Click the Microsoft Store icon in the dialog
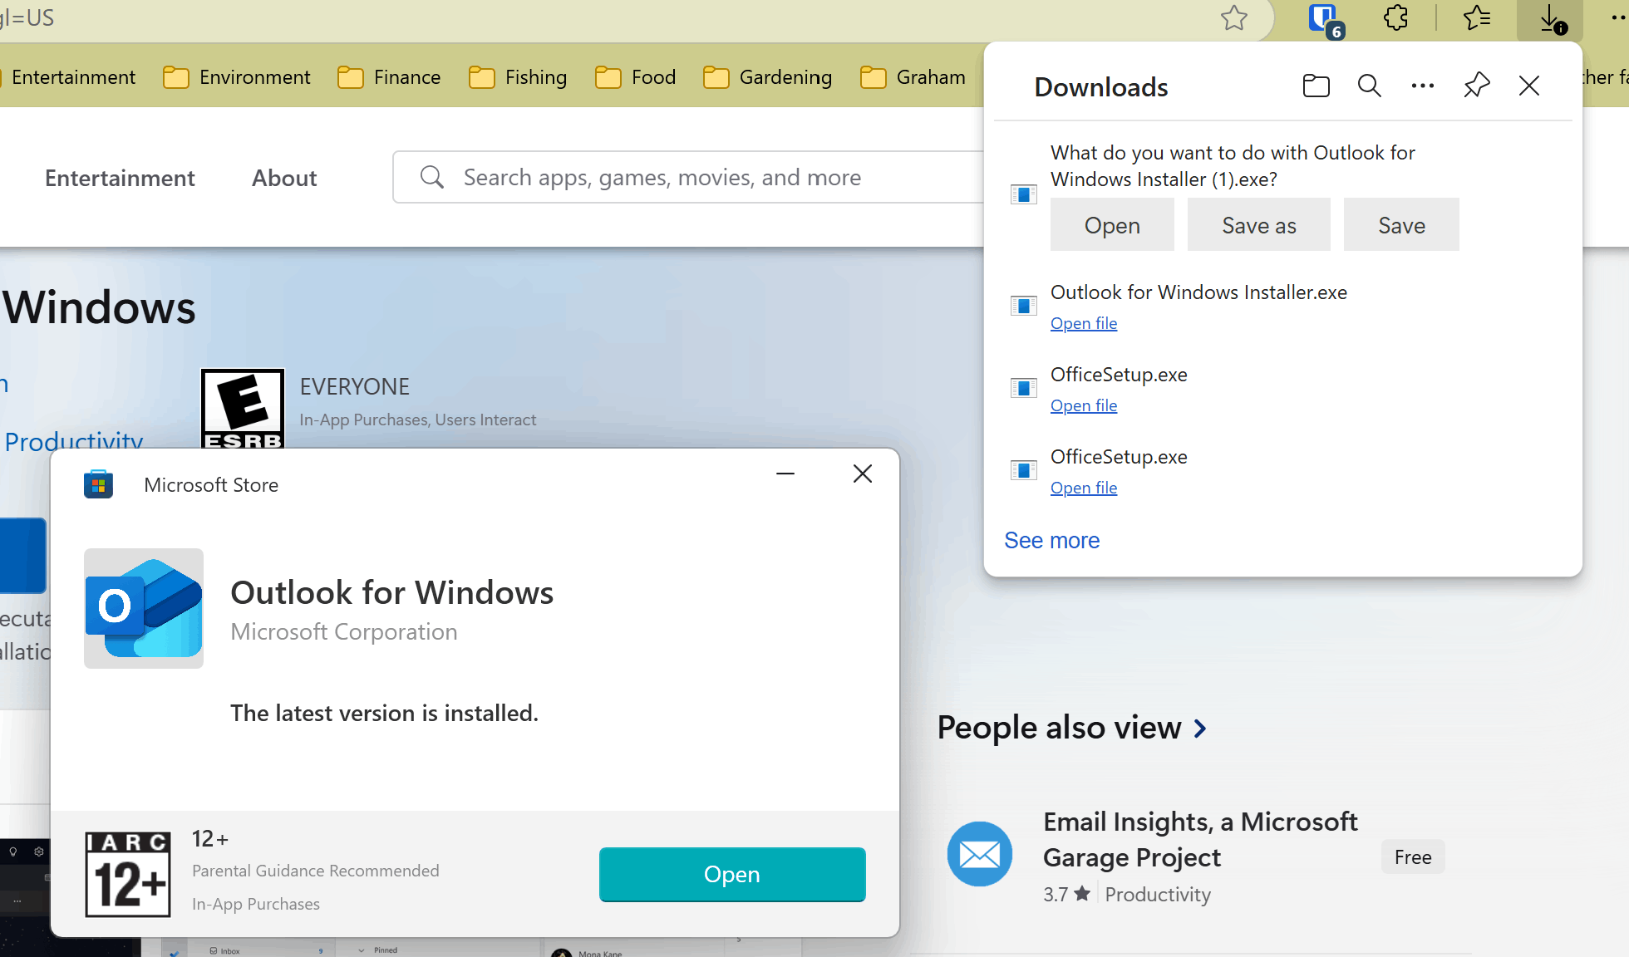The height and width of the screenshot is (957, 1629). pyautogui.click(x=98, y=483)
